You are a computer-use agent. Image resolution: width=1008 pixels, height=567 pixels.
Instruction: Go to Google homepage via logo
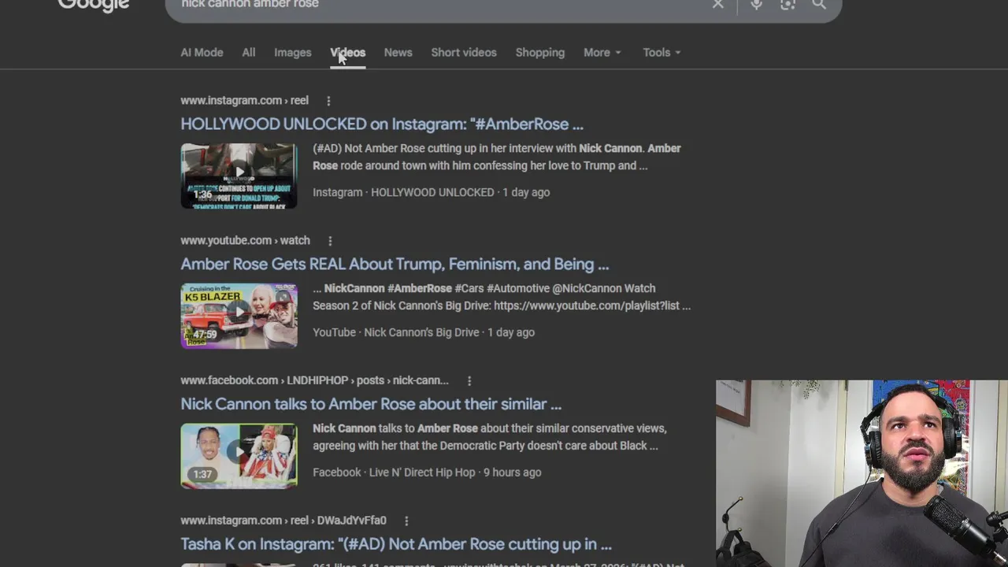93,5
